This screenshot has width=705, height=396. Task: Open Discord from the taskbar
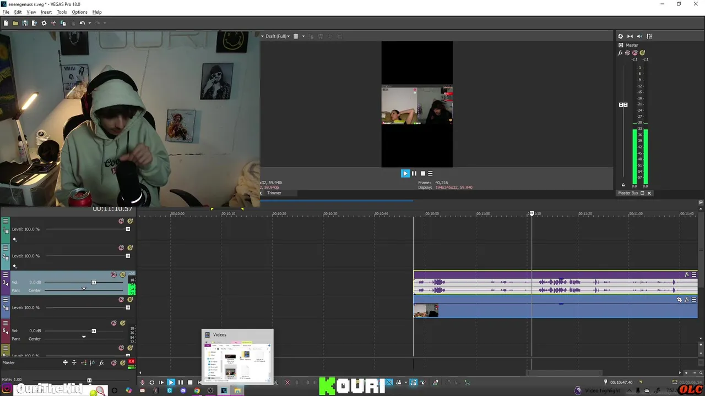(x=183, y=391)
